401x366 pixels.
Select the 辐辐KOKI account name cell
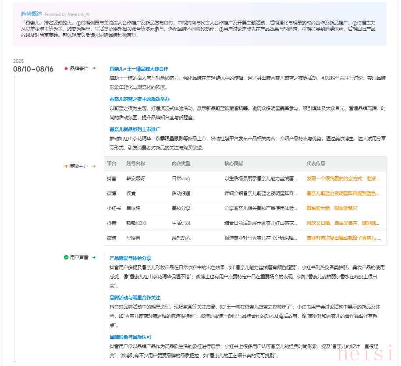[x=136, y=223]
